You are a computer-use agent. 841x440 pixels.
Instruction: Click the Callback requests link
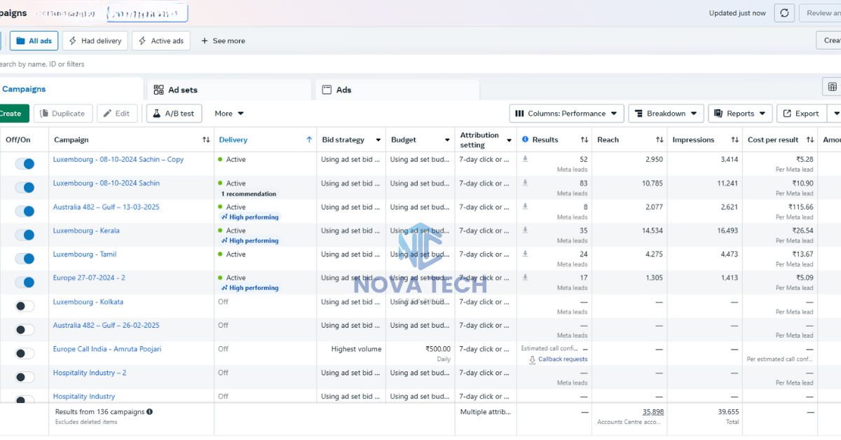[563, 359]
